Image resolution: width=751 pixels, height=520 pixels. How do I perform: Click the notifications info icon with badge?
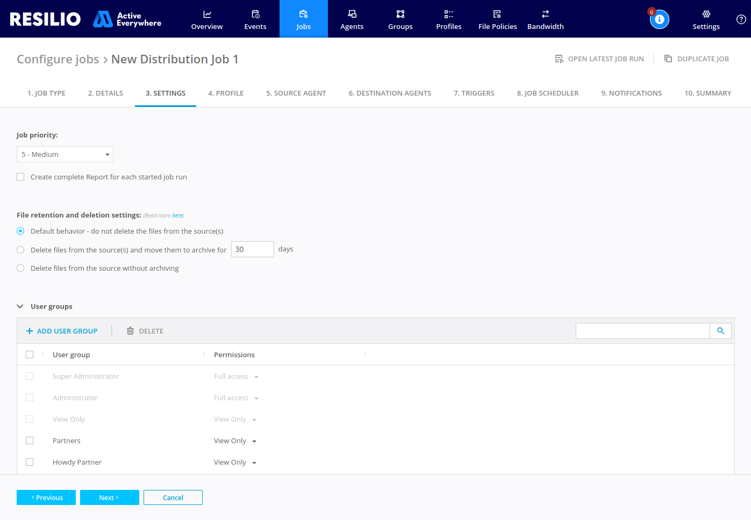pos(660,19)
